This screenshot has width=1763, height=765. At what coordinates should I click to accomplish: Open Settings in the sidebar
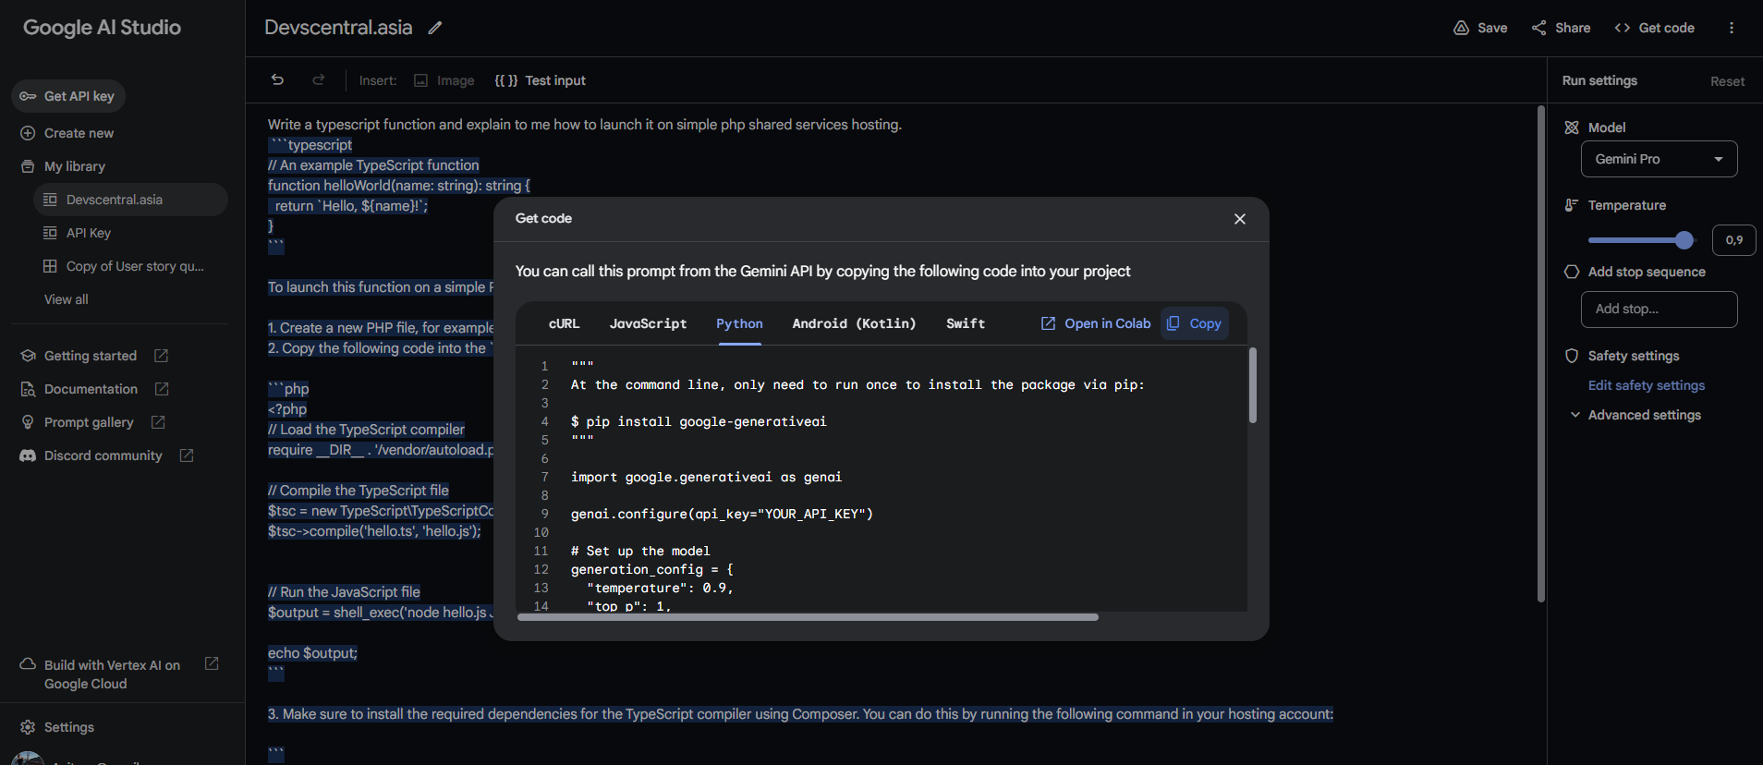tap(57, 727)
